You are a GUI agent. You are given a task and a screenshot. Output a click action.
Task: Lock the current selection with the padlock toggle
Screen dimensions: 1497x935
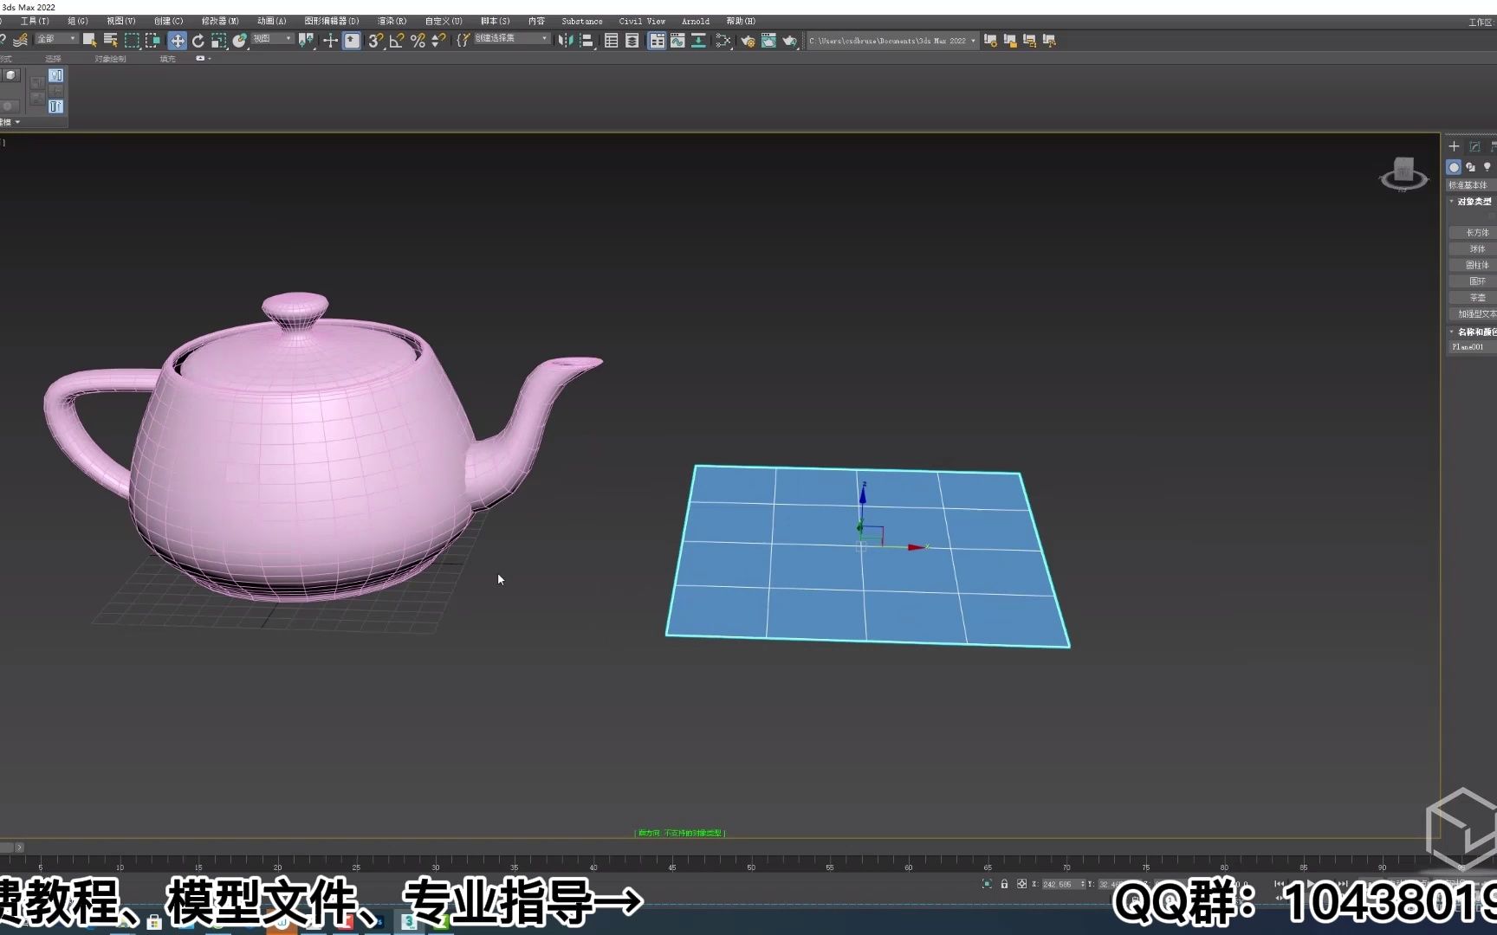coord(1005,884)
